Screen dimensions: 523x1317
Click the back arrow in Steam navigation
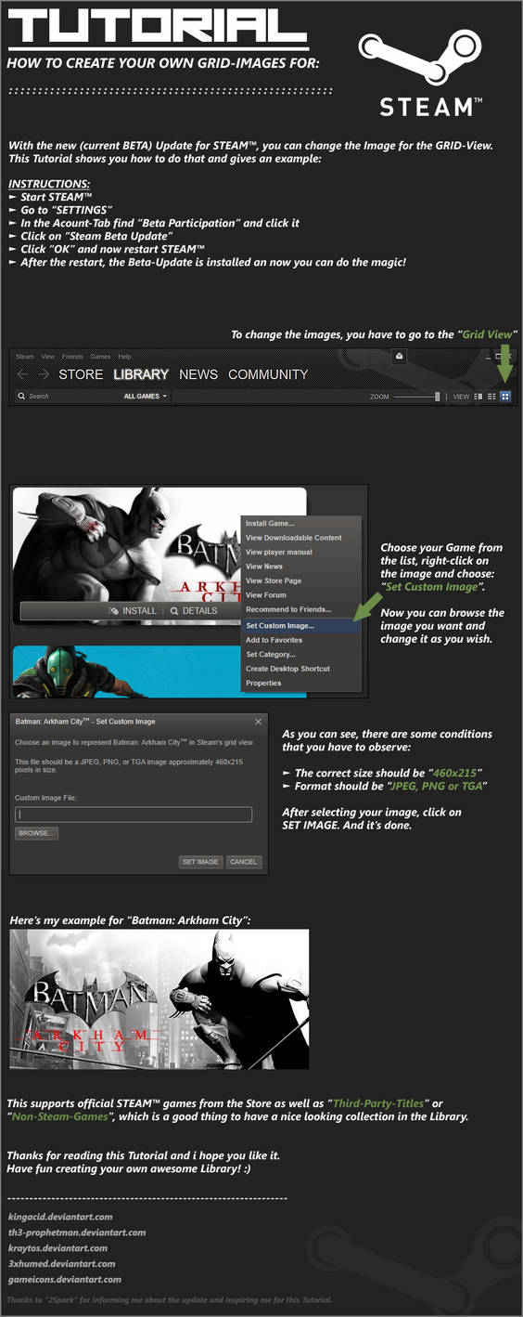[x=23, y=374]
